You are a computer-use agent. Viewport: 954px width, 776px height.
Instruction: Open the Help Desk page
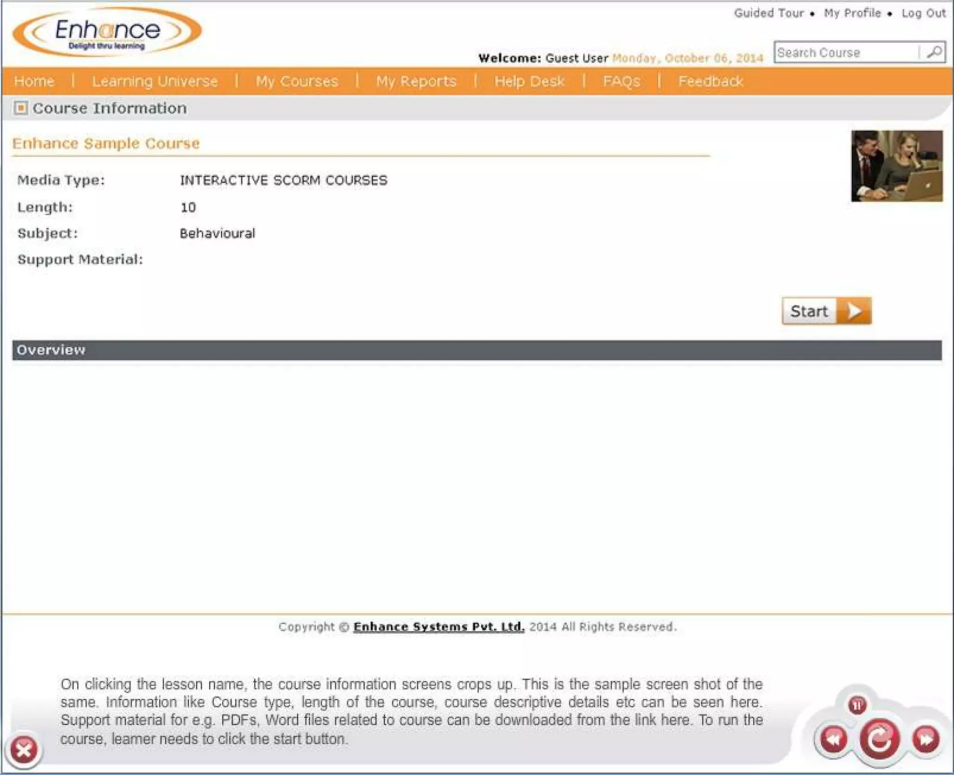pos(529,82)
